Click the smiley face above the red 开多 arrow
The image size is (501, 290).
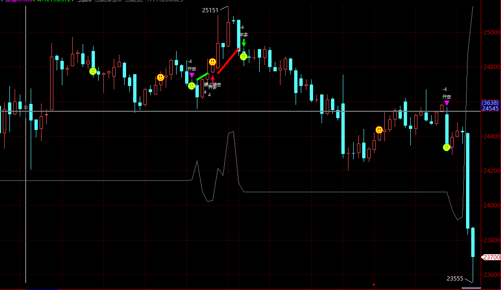(212, 62)
